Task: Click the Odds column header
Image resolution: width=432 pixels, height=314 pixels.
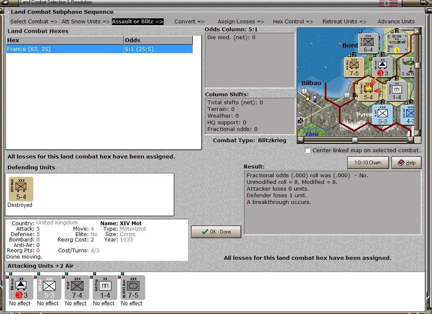Action: coord(158,40)
